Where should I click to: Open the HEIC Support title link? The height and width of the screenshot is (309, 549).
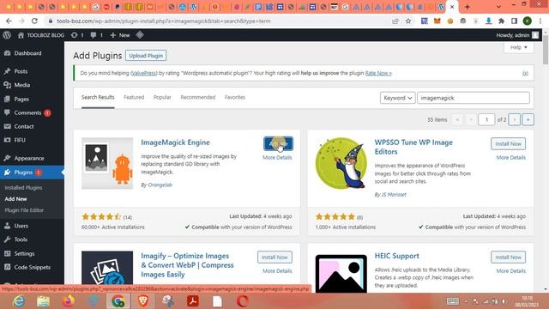point(396,256)
